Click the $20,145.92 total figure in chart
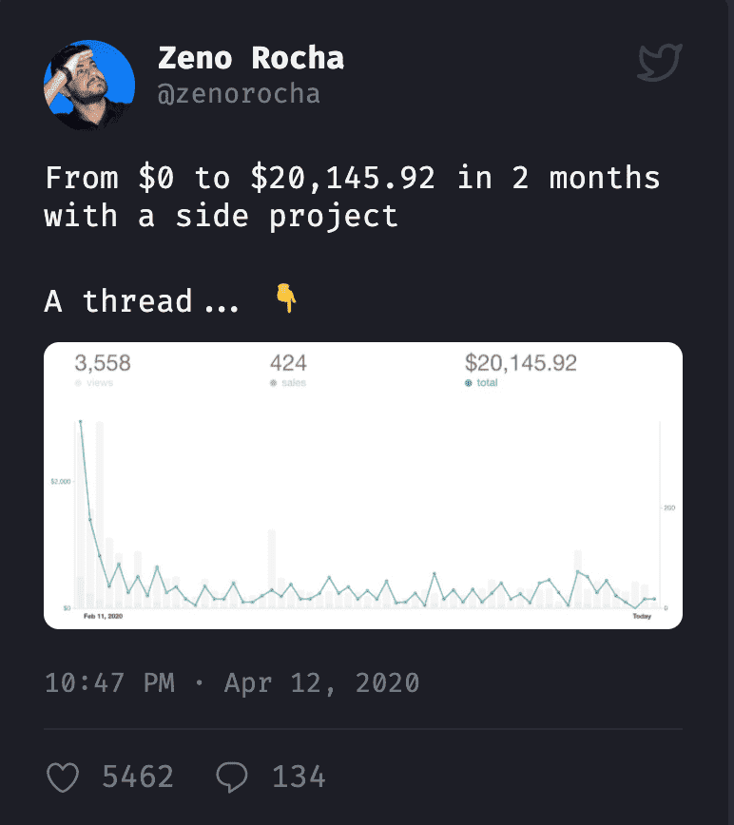 tap(520, 362)
